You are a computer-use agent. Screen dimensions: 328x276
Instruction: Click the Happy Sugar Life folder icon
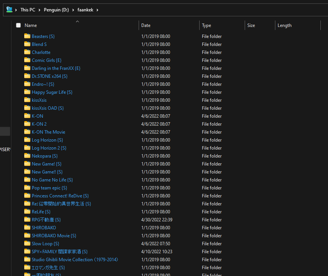tap(27, 92)
